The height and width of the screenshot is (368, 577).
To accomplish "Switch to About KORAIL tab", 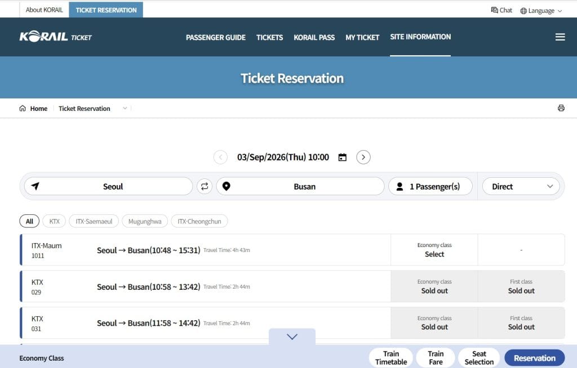I will click(x=44, y=10).
